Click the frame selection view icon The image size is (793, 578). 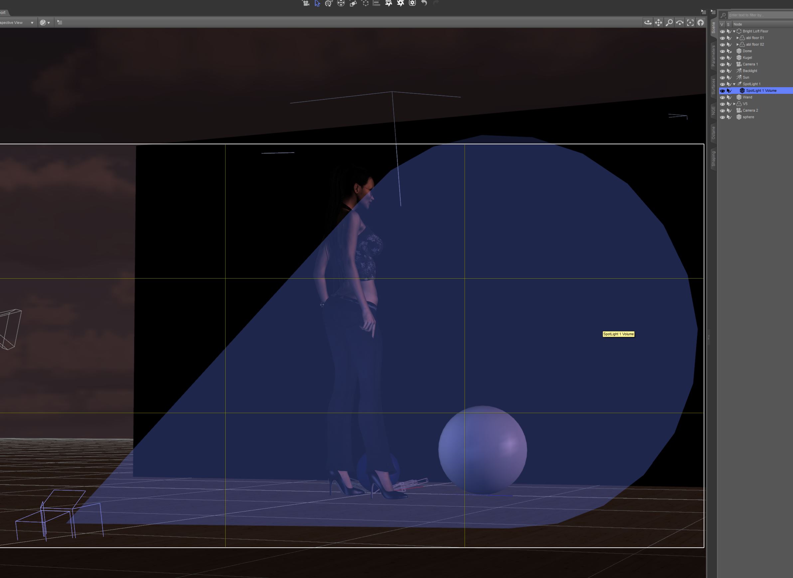pyautogui.click(x=690, y=22)
